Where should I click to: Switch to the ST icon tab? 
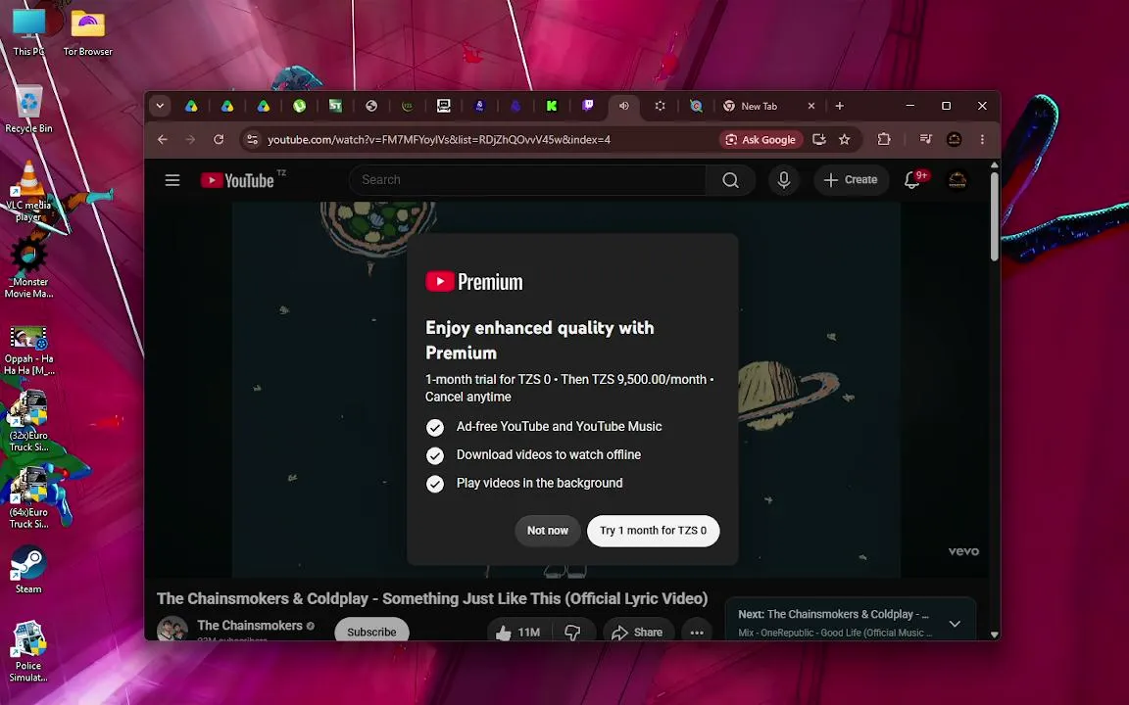tap(335, 106)
